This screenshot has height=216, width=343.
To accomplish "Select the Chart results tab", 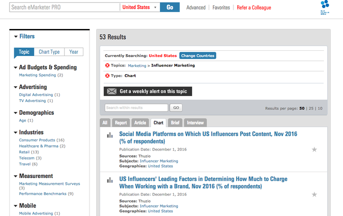I will [x=158, y=122].
